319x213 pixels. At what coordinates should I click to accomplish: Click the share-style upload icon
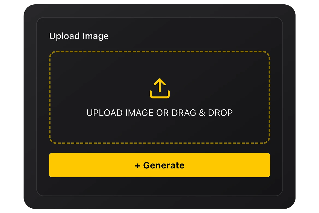160,88
